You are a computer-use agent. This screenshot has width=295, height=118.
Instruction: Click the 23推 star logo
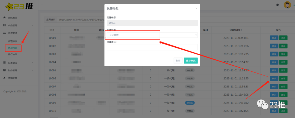point(19,6)
